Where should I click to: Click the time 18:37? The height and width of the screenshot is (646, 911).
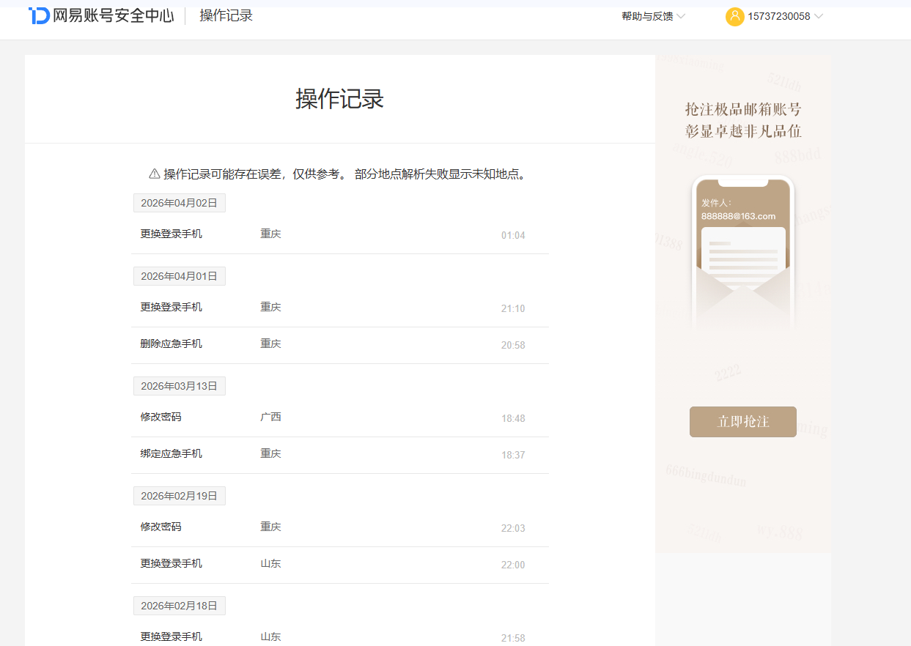click(x=513, y=455)
